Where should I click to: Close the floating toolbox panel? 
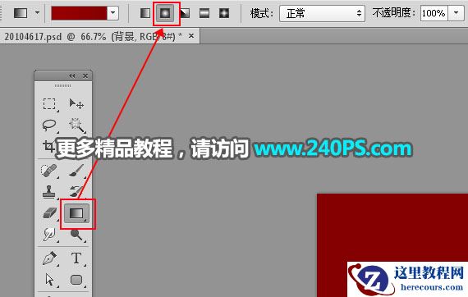click(85, 76)
